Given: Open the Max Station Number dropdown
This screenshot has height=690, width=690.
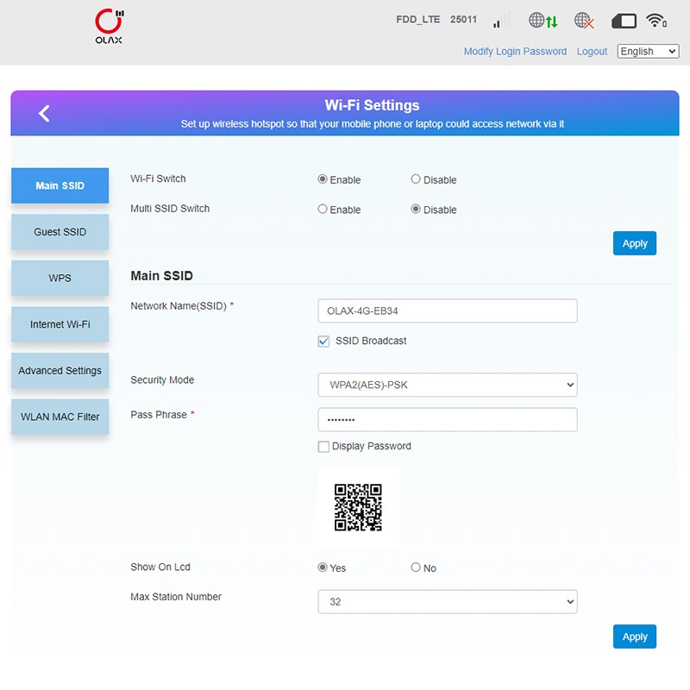Looking at the screenshot, I should point(448,602).
